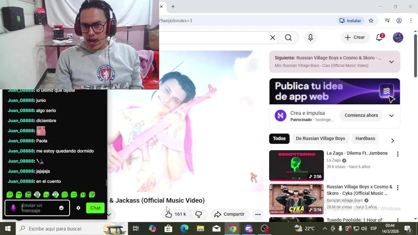Expand the sponsored ad chevron
This screenshot has height=235, width=418.
391,116
